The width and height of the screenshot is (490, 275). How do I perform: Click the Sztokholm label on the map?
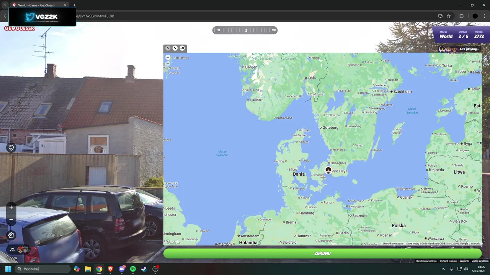[x=403, y=92]
